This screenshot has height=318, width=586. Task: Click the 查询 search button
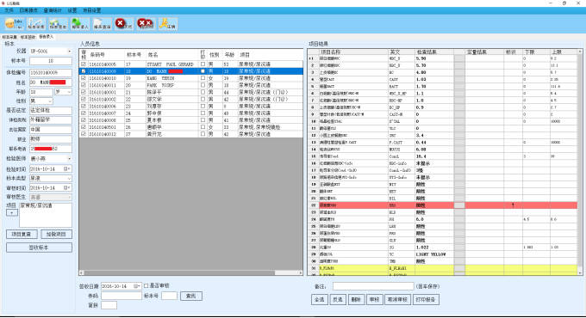191,296
